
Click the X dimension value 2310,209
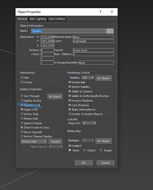47,37
